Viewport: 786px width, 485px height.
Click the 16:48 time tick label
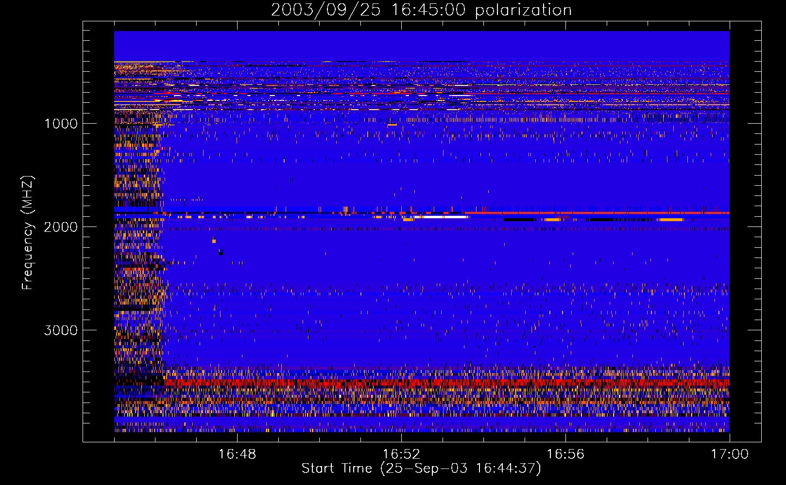click(237, 454)
